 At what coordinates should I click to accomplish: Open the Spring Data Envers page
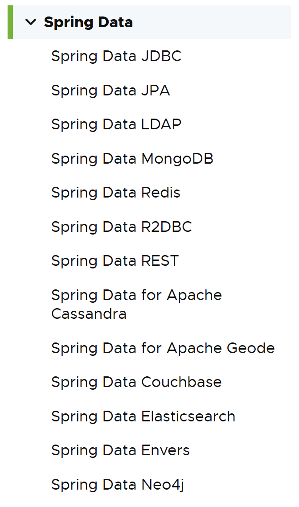pos(120,450)
